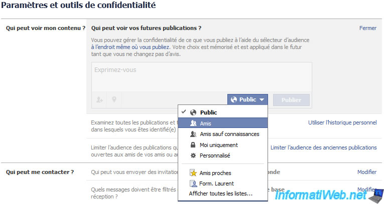Open Afficher toutes les listes entry
This screenshot has width=384, height=204.
(x=221, y=193)
